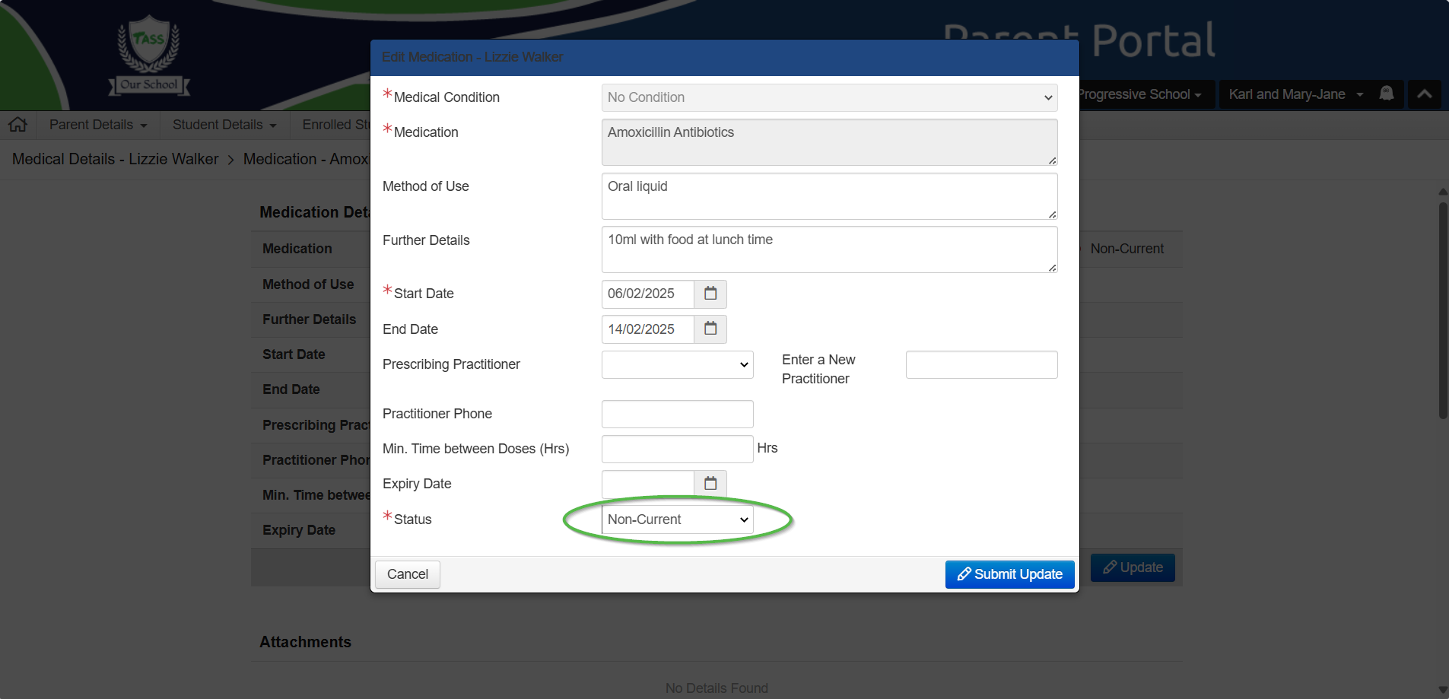Expand the Status dropdown
1449x699 pixels.
[677, 519]
